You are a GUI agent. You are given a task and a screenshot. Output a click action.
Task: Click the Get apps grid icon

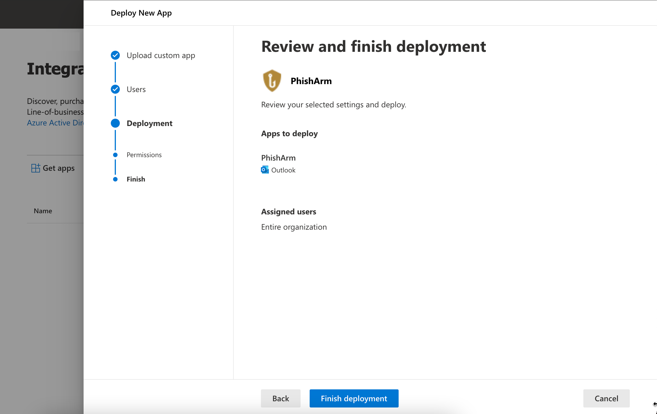click(x=35, y=168)
